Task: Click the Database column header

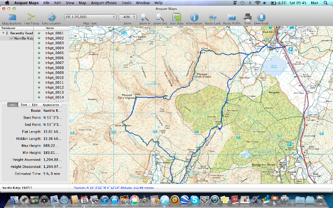Action: click(x=17, y=28)
